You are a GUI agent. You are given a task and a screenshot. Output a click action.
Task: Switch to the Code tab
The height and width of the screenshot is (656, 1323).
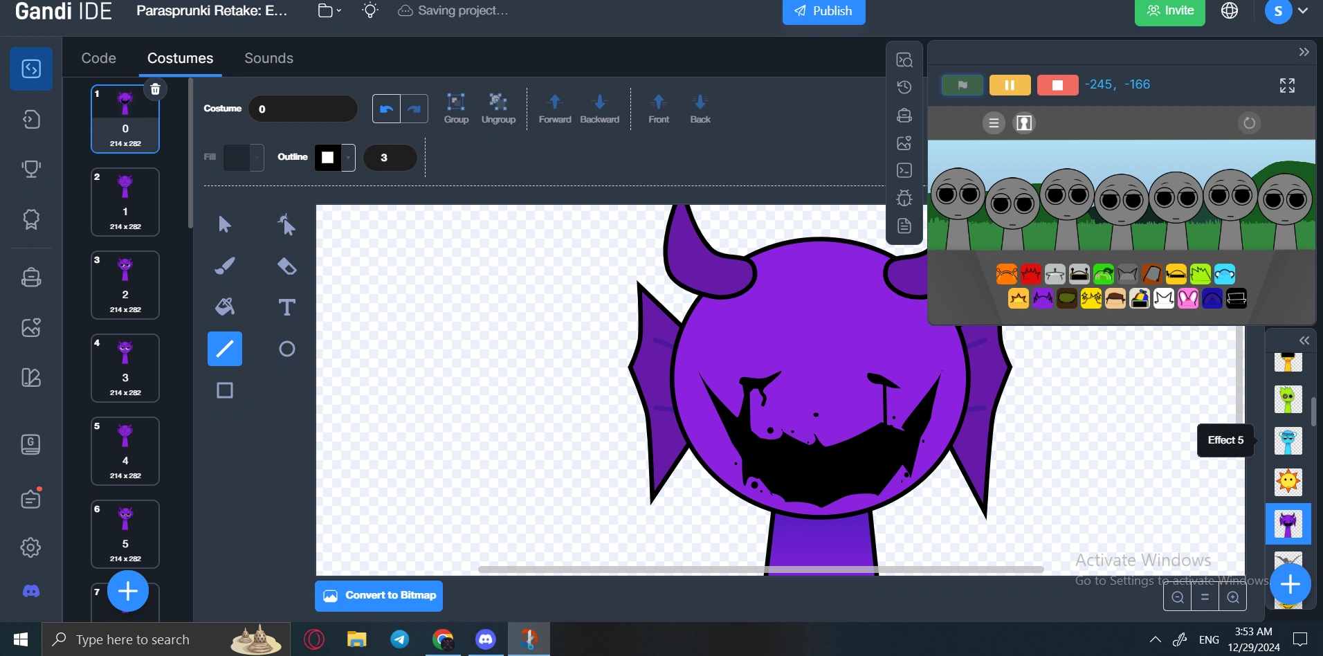point(98,58)
